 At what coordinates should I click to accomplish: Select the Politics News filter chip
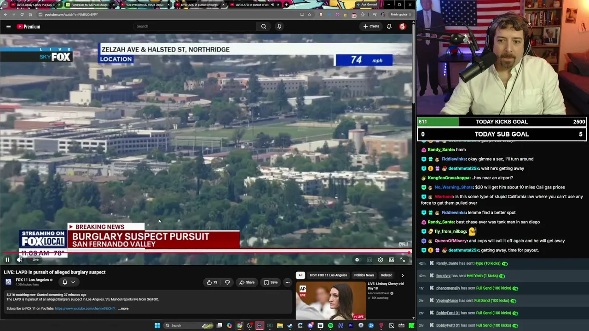point(364,275)
